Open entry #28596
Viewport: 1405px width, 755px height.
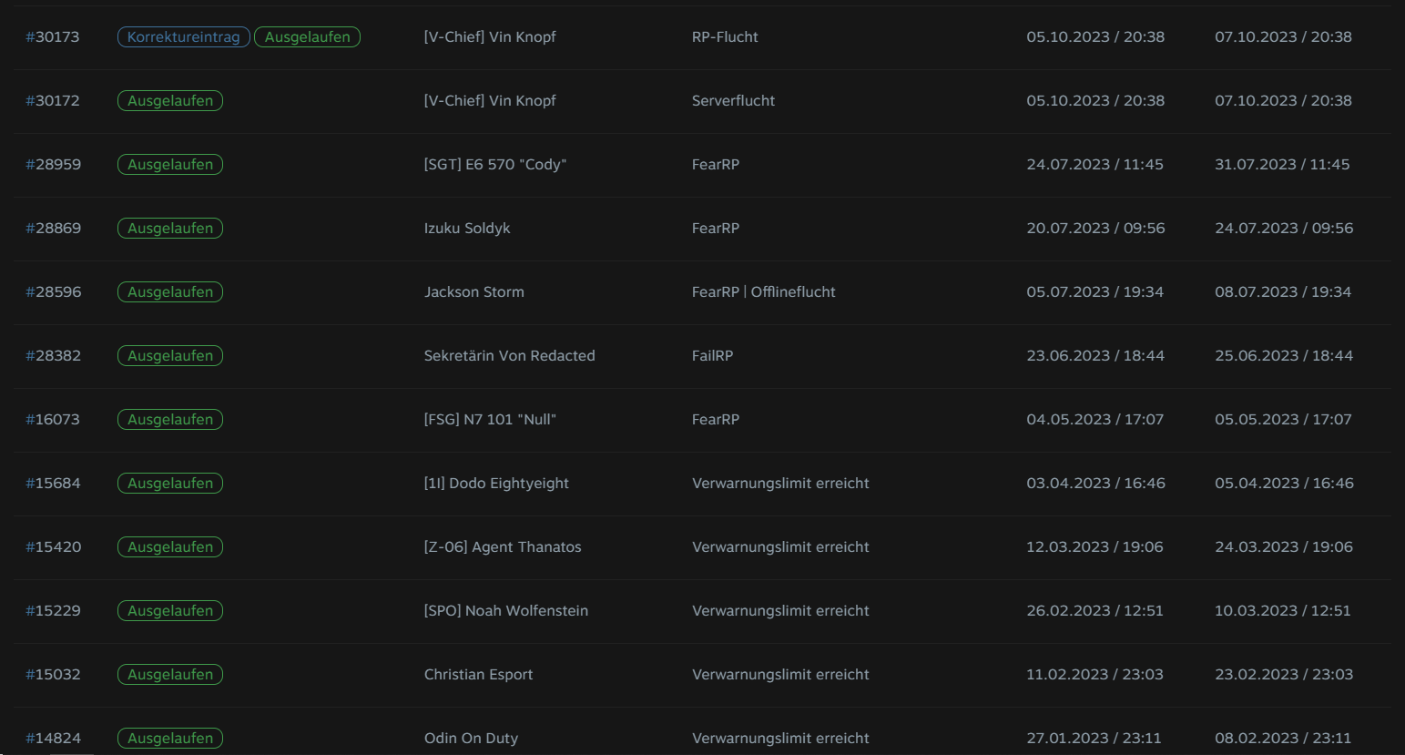[53, 292]
